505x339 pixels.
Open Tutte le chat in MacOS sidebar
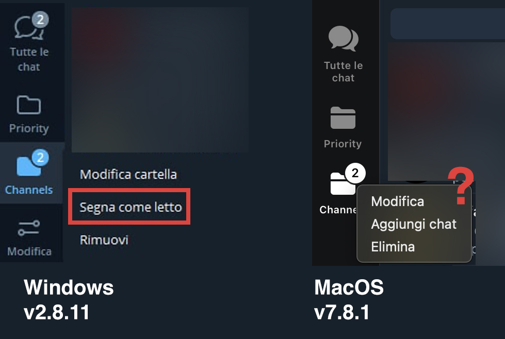click(x=344, y=54)
